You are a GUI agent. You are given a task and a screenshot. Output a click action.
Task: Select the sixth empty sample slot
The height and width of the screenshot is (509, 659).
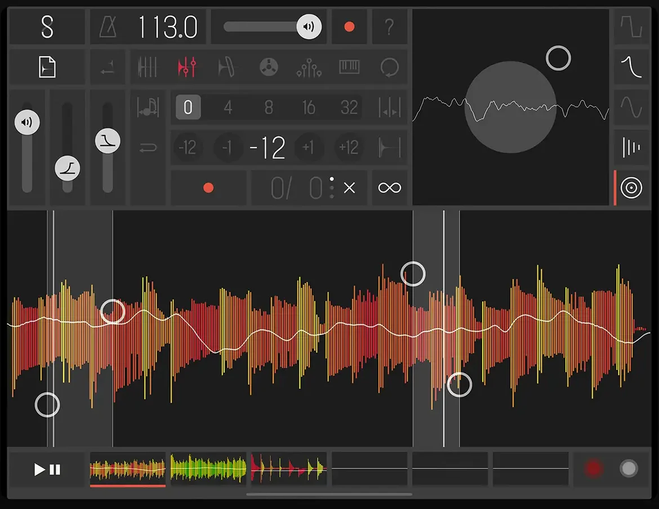pyautogui.click(x=531, y=469)
